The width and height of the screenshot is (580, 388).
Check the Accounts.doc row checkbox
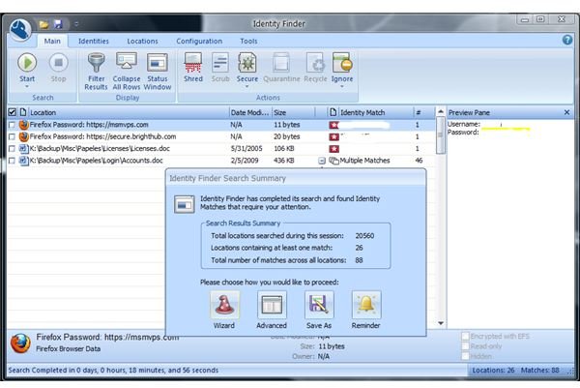click(12, 161)
